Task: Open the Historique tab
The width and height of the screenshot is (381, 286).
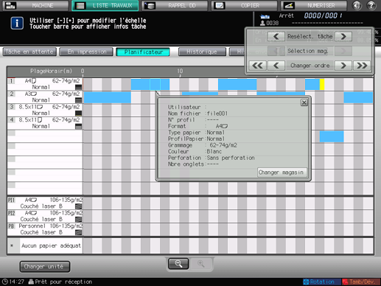Action: tap(202, 52)
